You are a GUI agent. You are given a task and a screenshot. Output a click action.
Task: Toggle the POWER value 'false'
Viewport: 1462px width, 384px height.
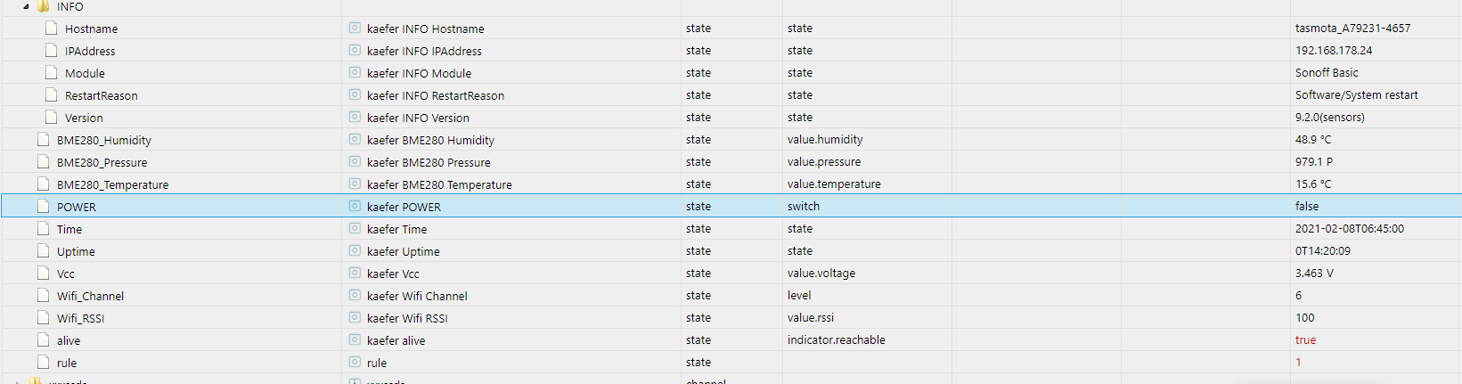[1307, 207]
